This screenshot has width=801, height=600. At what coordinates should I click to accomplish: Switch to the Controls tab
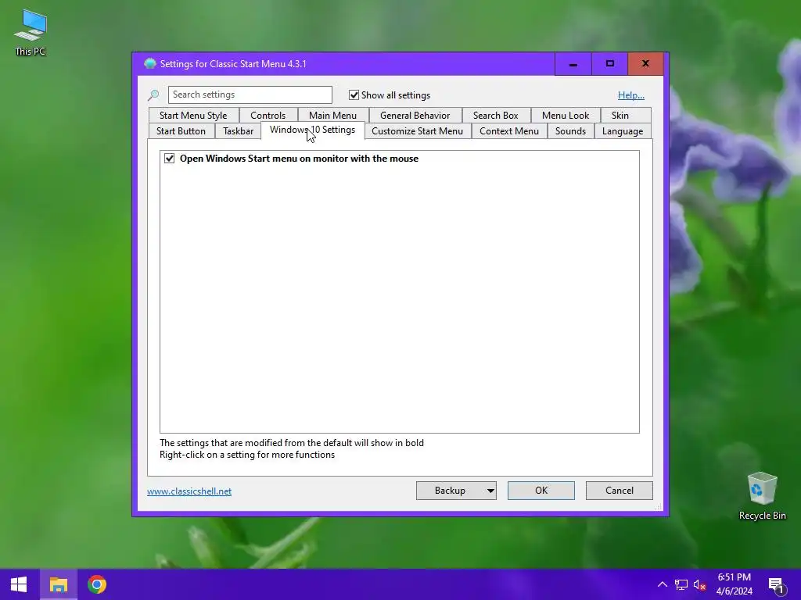click(268, 116)
